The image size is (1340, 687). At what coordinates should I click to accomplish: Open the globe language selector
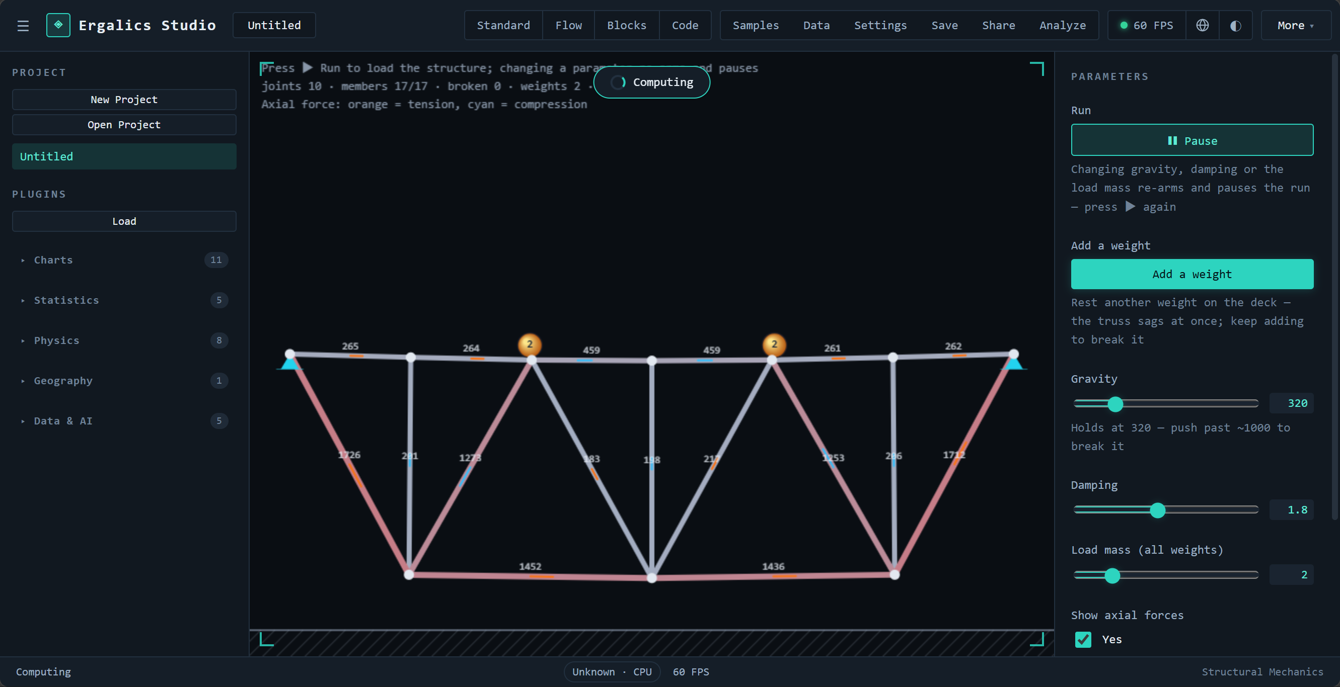[1202, 25]
